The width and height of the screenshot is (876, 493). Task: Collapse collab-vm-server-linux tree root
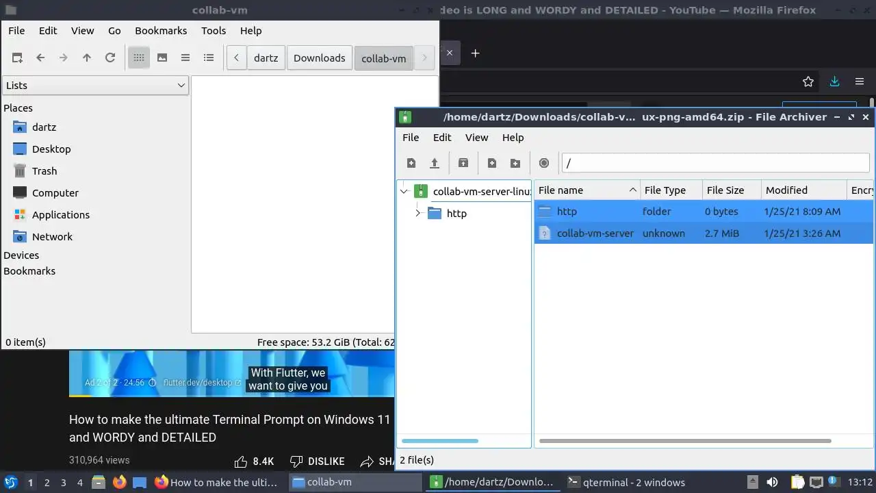click(x=404, y=192)
